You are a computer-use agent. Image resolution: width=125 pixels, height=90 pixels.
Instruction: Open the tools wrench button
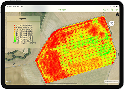[112, 23]
